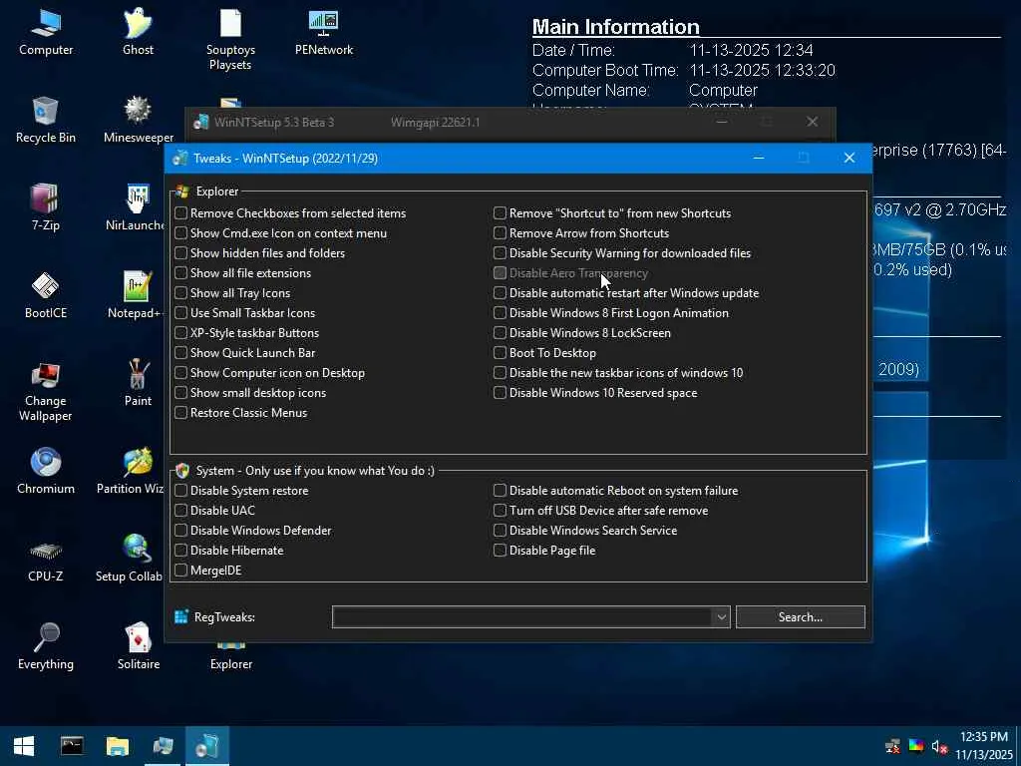Enable Disable Windows Defender checkbox
Viewport: 1021px width, 766px height.
coord(181,531)
